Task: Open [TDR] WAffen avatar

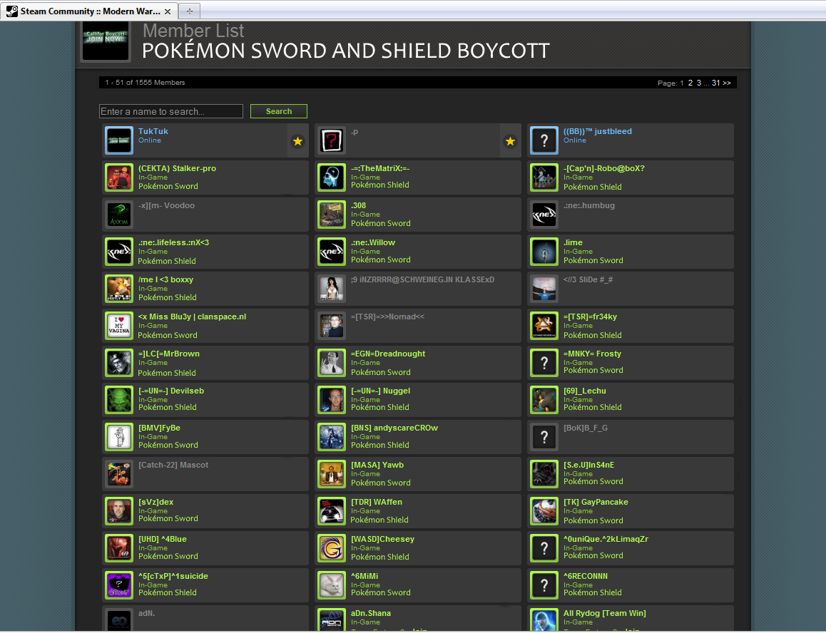Action: click(x=332, y=511)
